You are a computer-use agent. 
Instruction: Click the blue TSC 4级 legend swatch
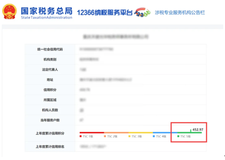coord(154,136)
